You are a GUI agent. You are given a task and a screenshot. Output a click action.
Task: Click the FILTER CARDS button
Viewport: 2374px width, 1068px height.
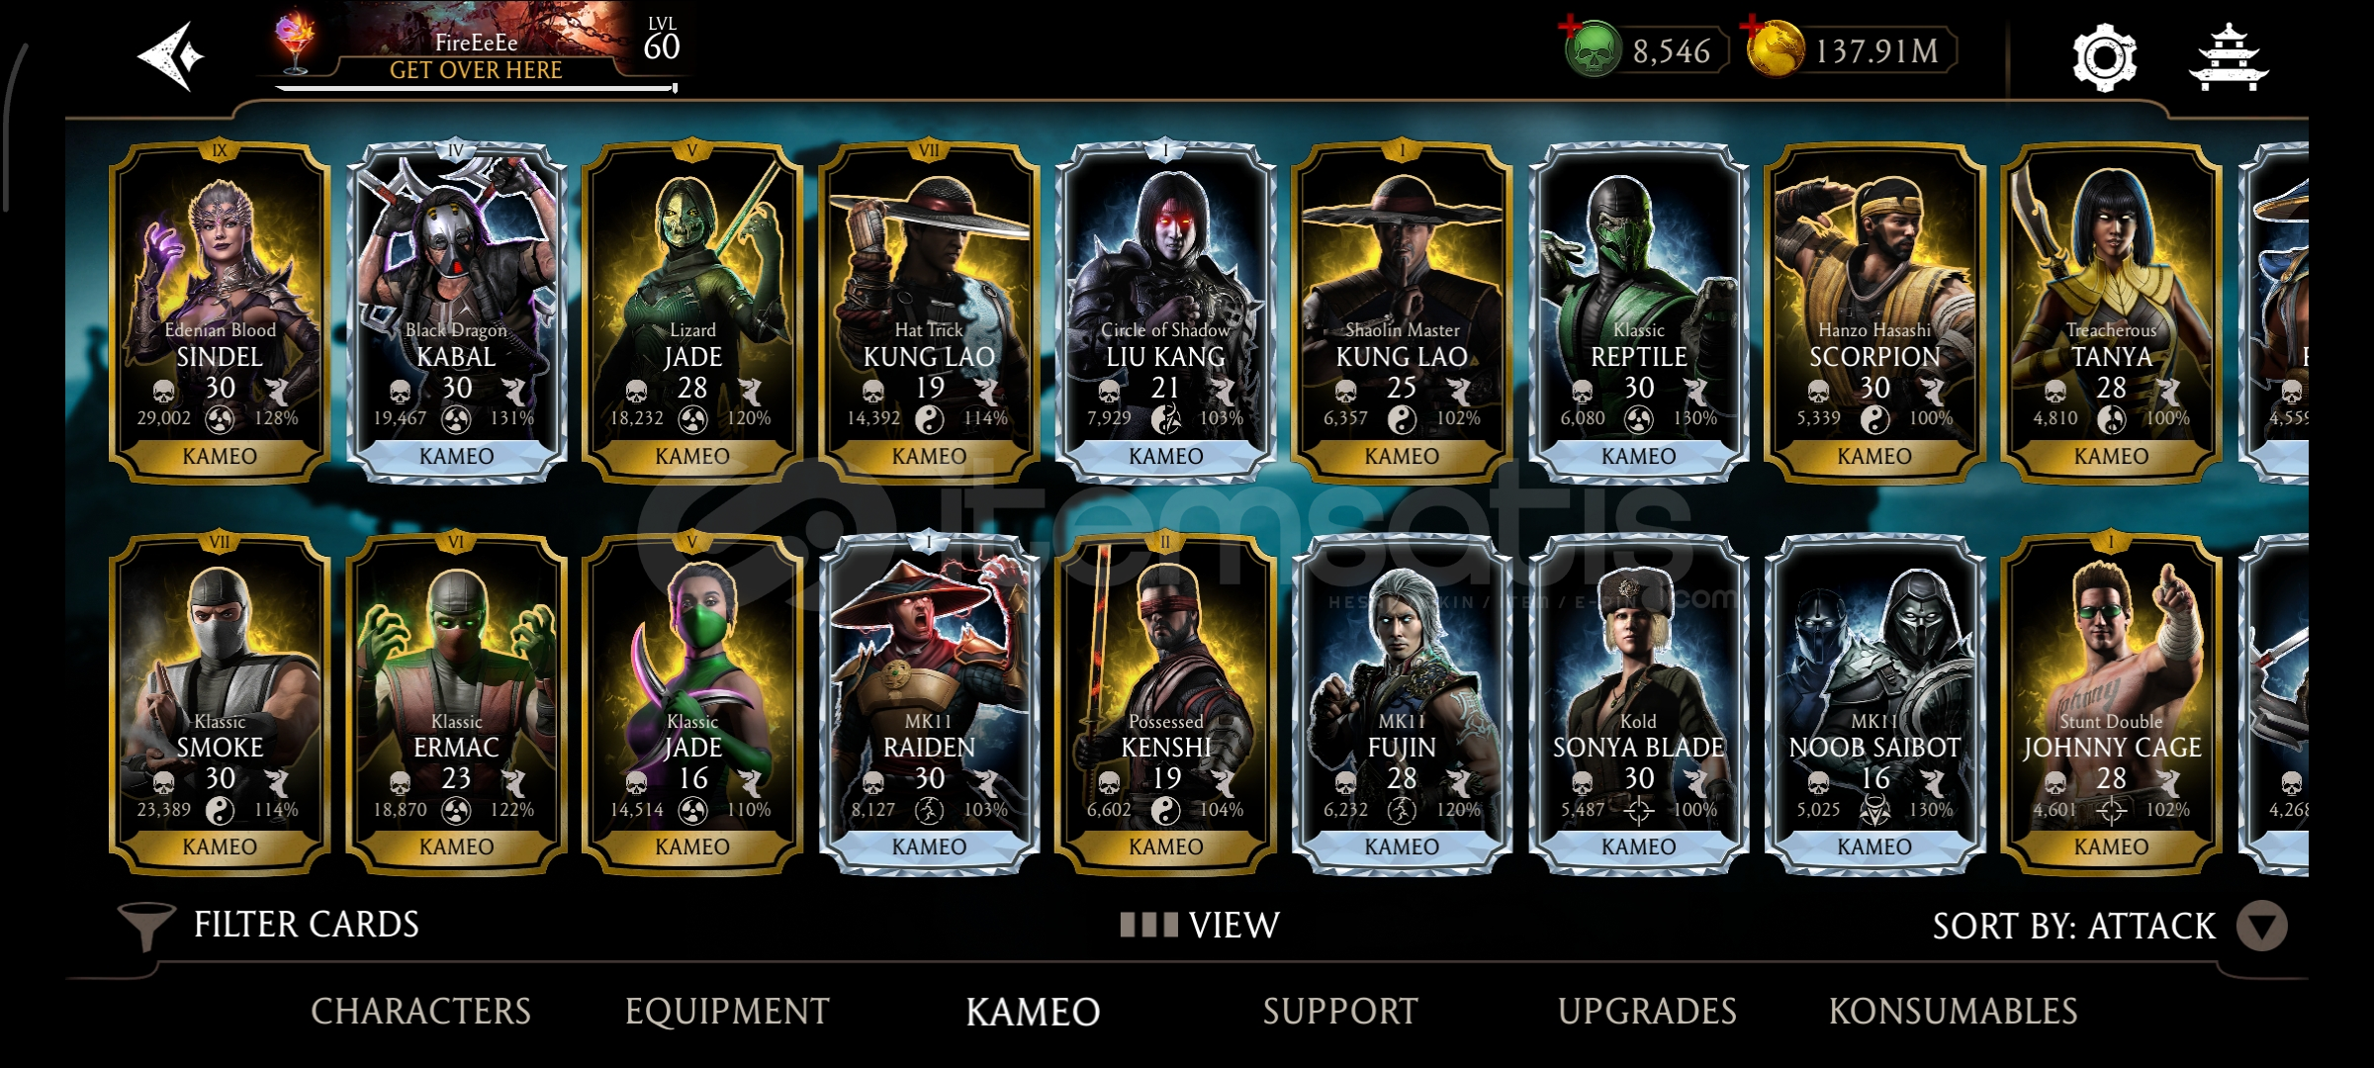(x=268, y=926)
